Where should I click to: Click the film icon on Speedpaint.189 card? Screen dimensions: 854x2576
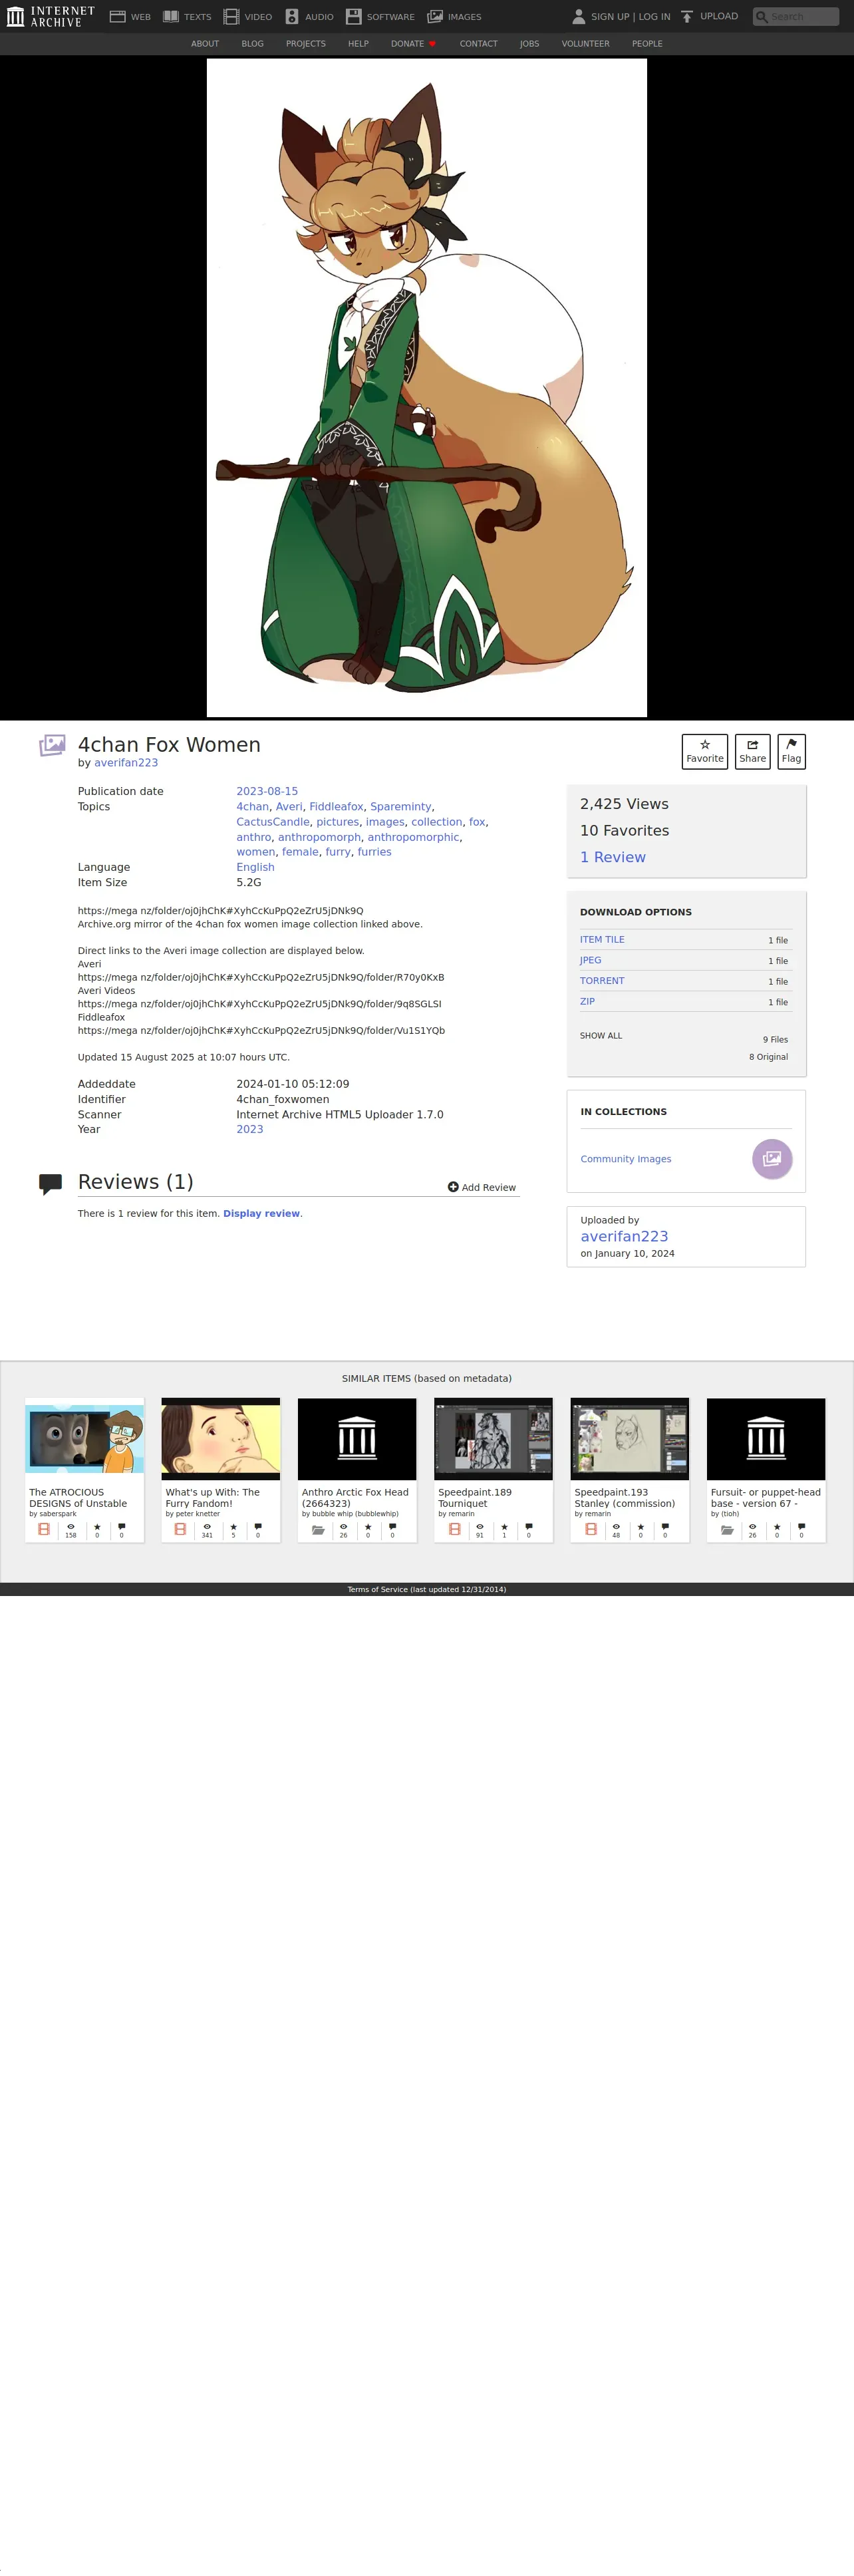[x=455, y=1530]
